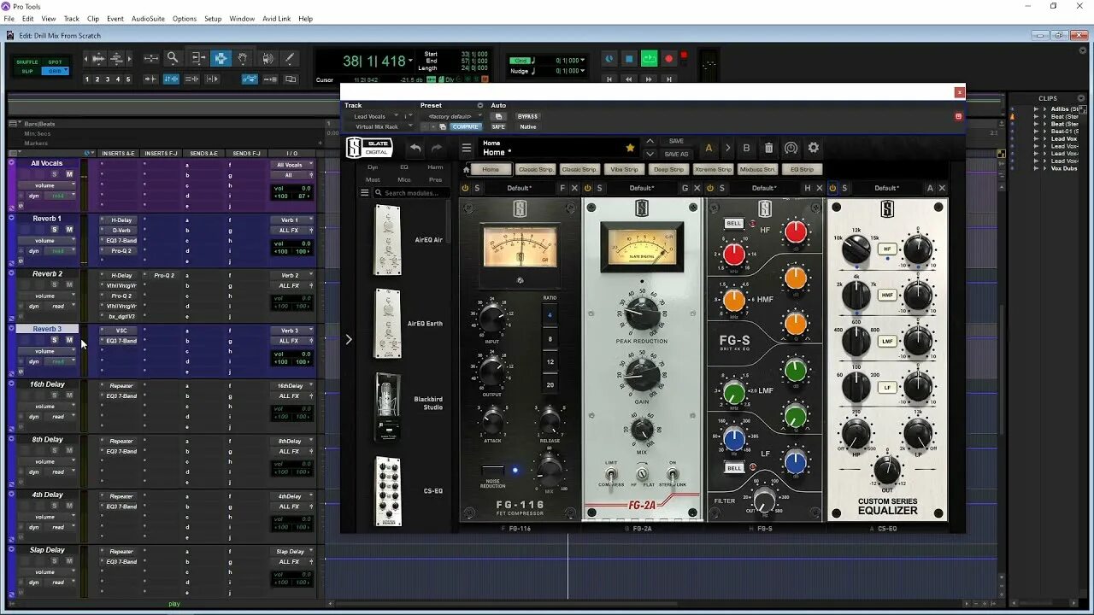Open the factory default preset dropdown
Screen dimensions: 1094x615
click(x=450, y=116)
